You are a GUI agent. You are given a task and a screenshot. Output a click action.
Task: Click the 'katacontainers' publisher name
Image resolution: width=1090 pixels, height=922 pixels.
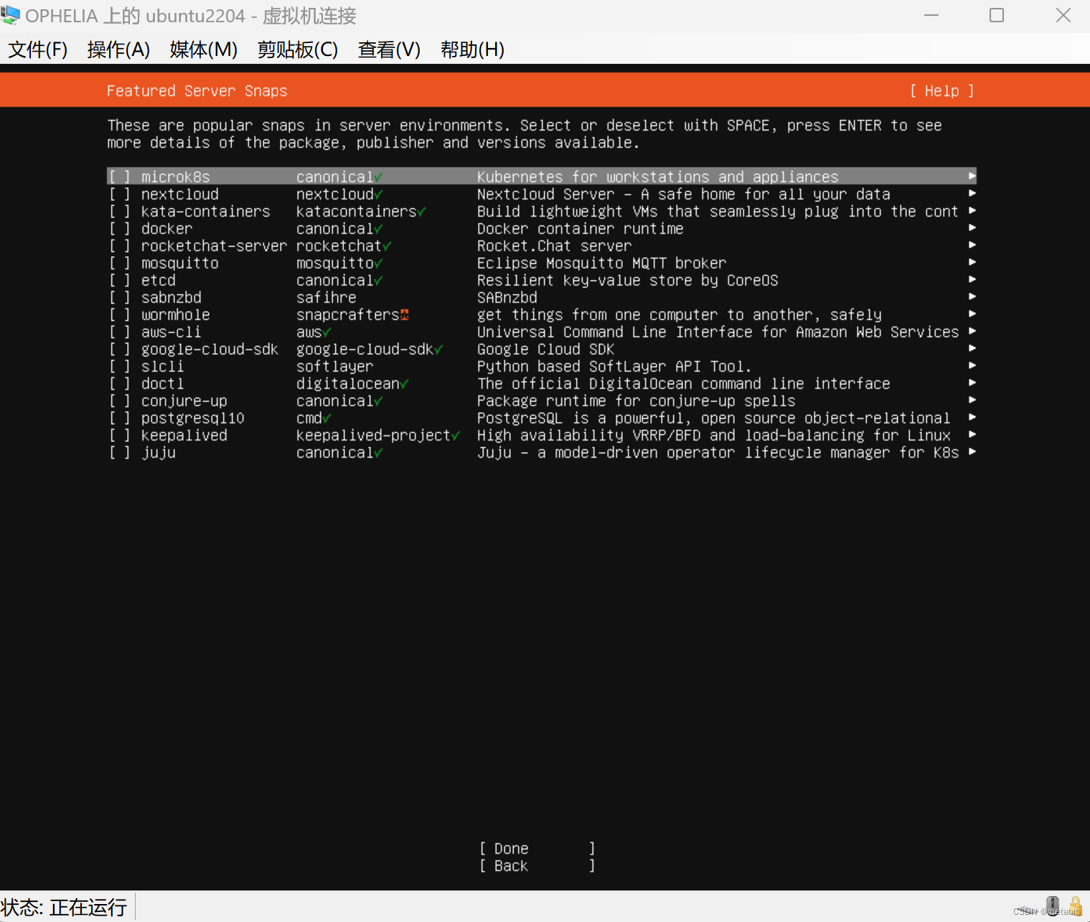click(x=357, y=211)
